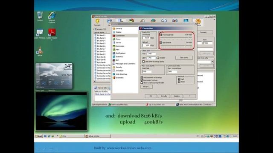Select General category icon in options list
Viewport: 273px width, 153px height.
(x=114, y=28)
